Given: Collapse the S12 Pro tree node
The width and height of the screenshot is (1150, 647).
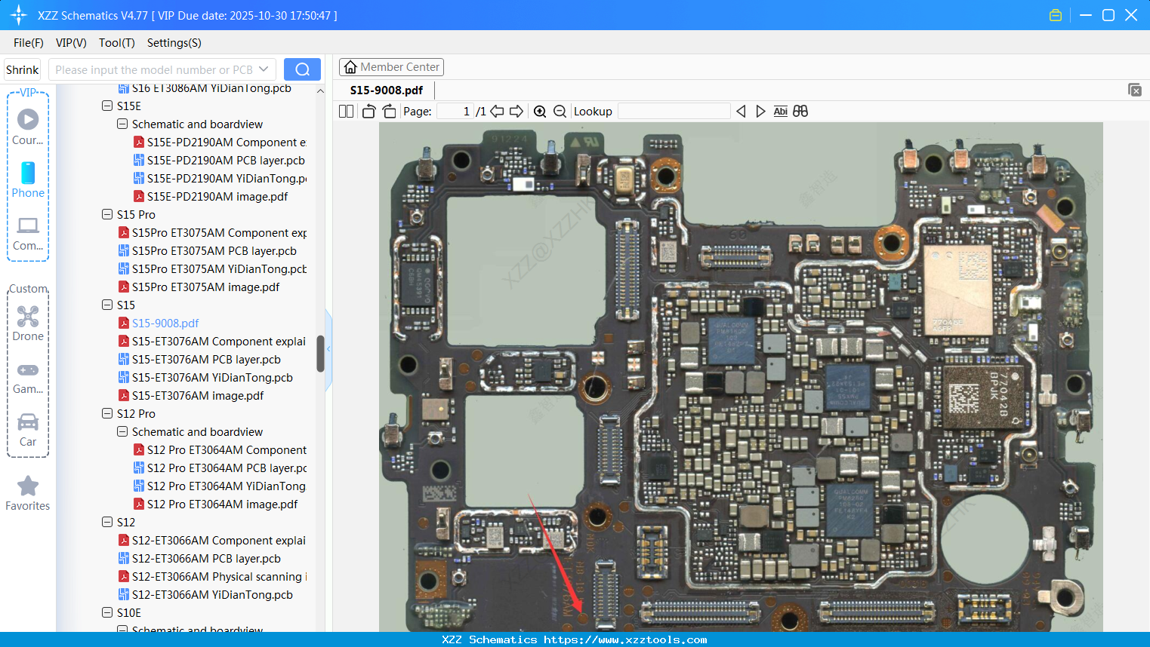Looking at the screenshot, I should click(107, 414).
